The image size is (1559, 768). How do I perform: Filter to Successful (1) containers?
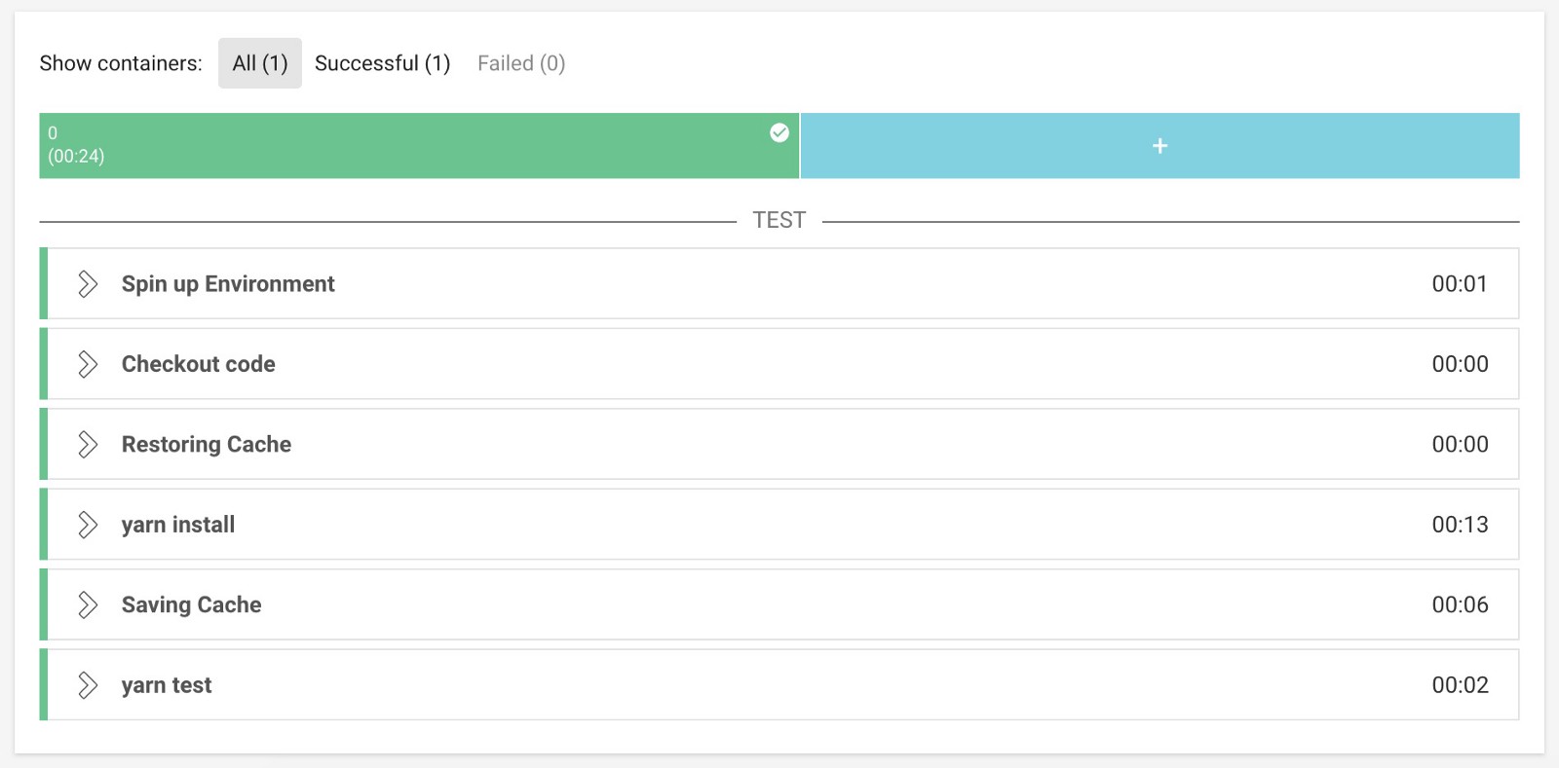coord(382,63)
